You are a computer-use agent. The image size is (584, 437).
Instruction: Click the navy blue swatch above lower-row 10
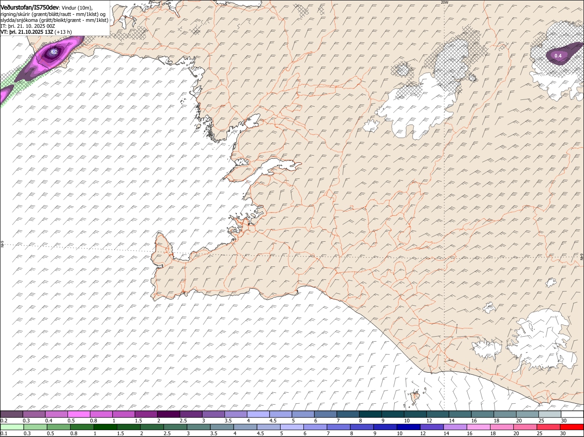click(x=408, y=427)
